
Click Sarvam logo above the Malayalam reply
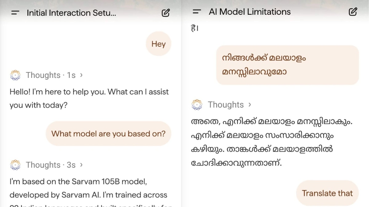(x=197, y=105)
